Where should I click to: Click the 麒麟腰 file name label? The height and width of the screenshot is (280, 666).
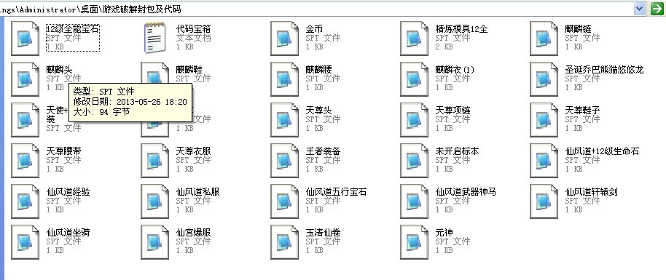(318, 70)
